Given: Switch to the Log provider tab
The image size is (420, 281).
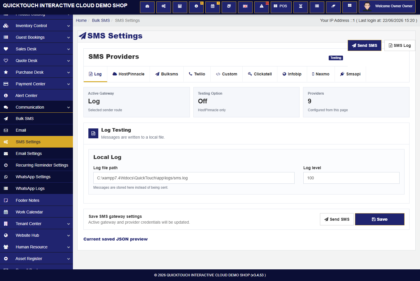Looking at the screenshot, I should tap(95, 74).
